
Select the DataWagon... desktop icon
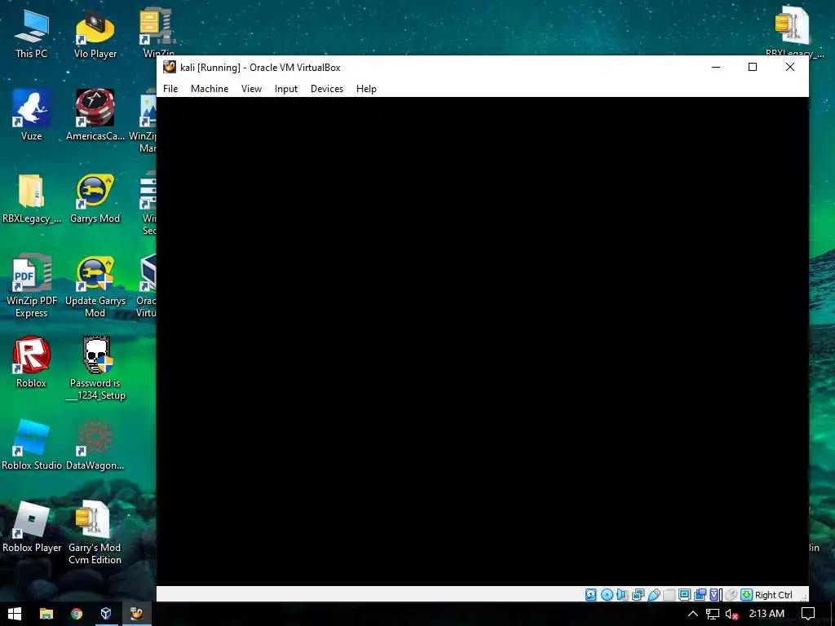coord(95,445)
